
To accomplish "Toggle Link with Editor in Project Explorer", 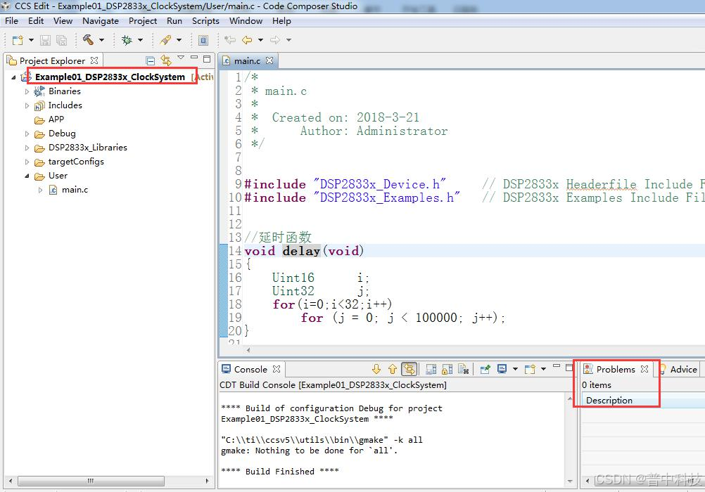I will point(166,60).
